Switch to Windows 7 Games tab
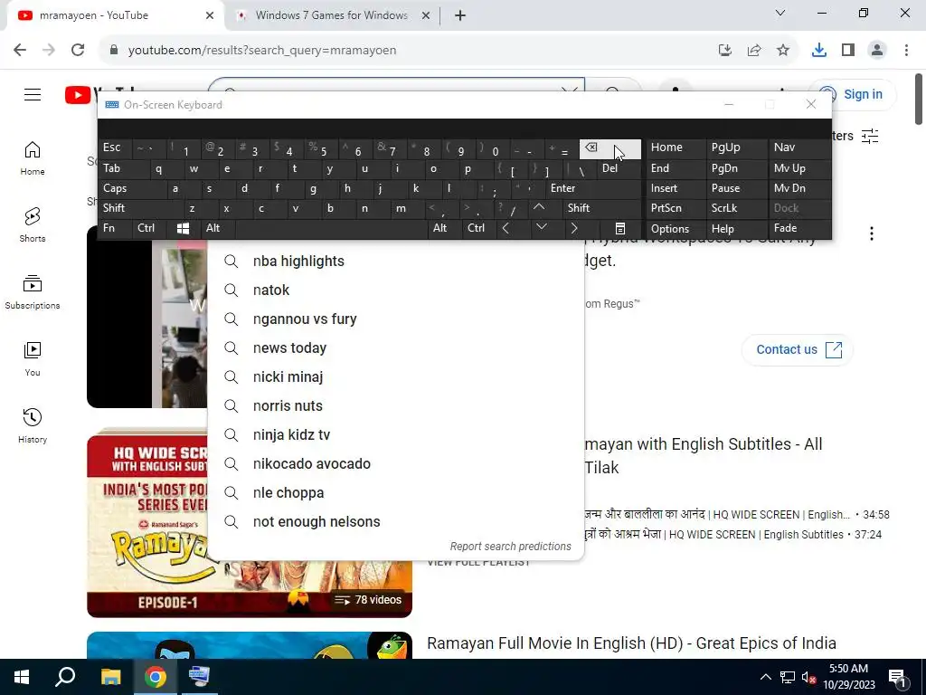Image resolution: width=926 pixels, height=695 pixels. (x=332, y=15)
